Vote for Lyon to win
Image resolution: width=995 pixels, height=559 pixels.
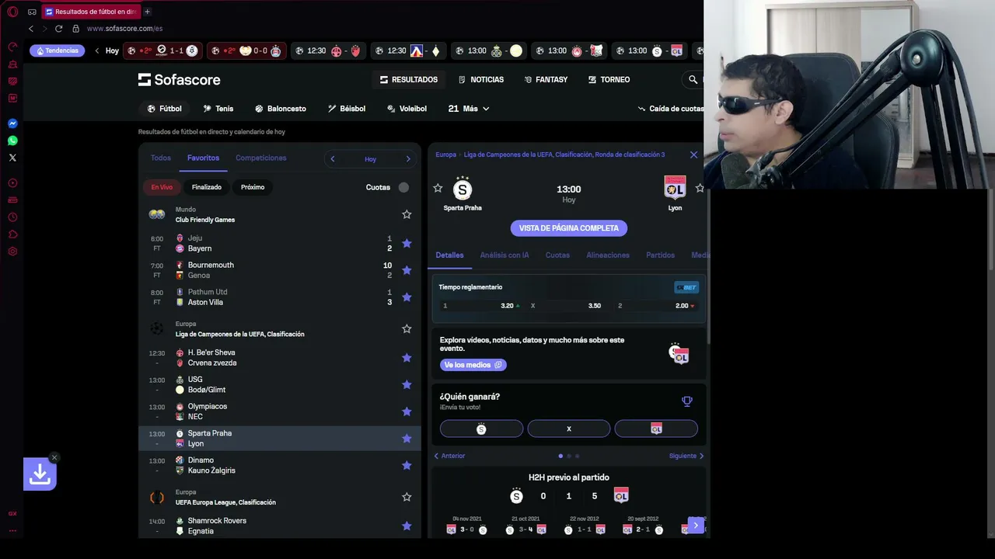coord(656,429)
